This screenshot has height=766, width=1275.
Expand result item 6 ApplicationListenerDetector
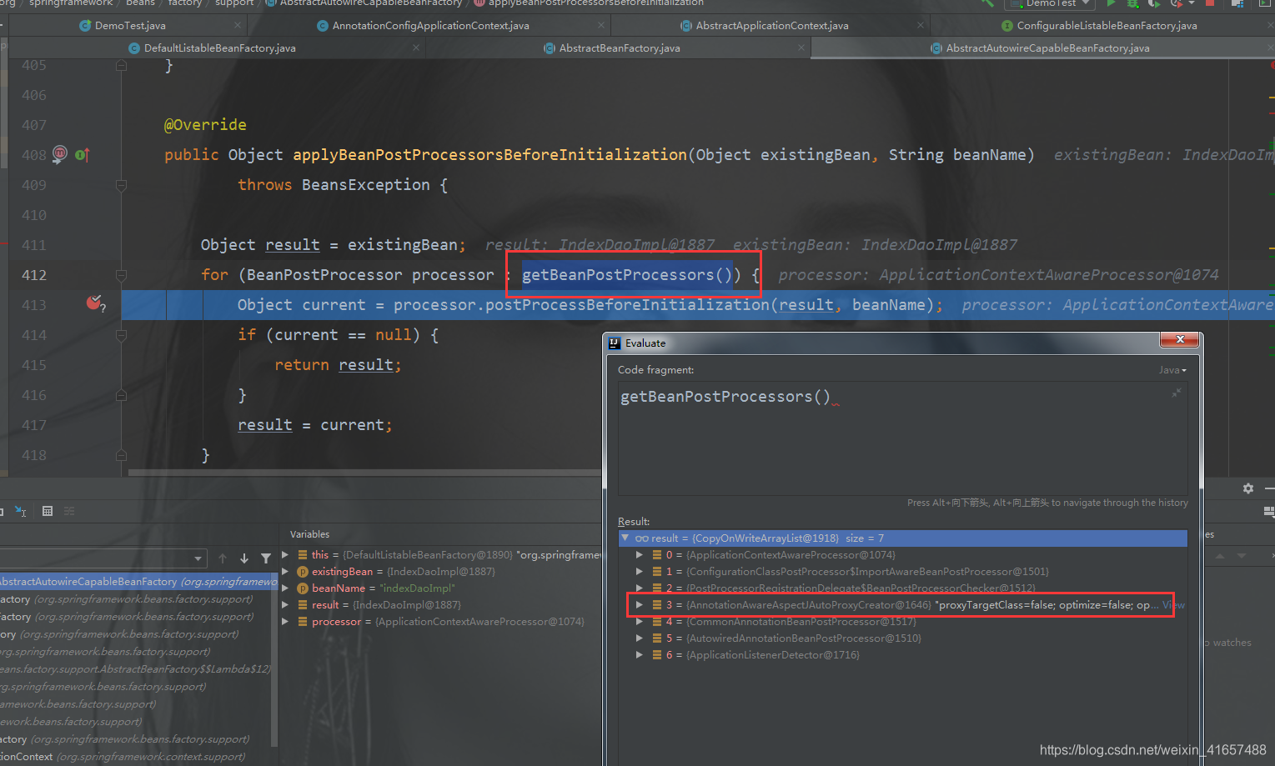[640, 654]
